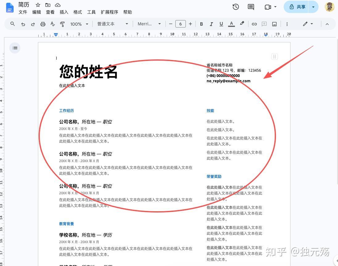Check cloud save status icon
This screenshot has height=266, width=338.
pos(57,5)
